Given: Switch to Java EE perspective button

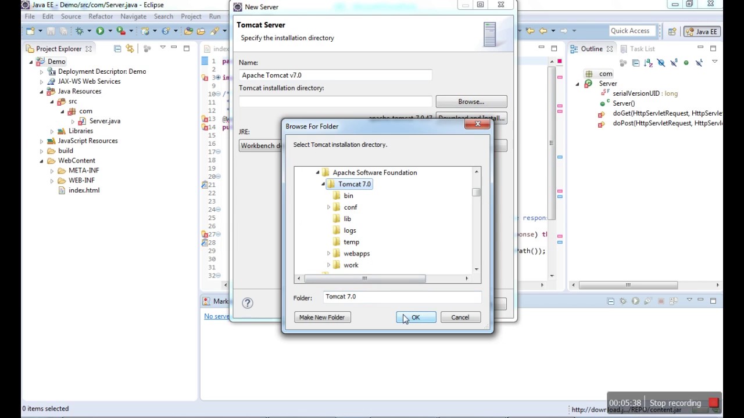Looking at the screenshot, I should [x=702, y=31].
